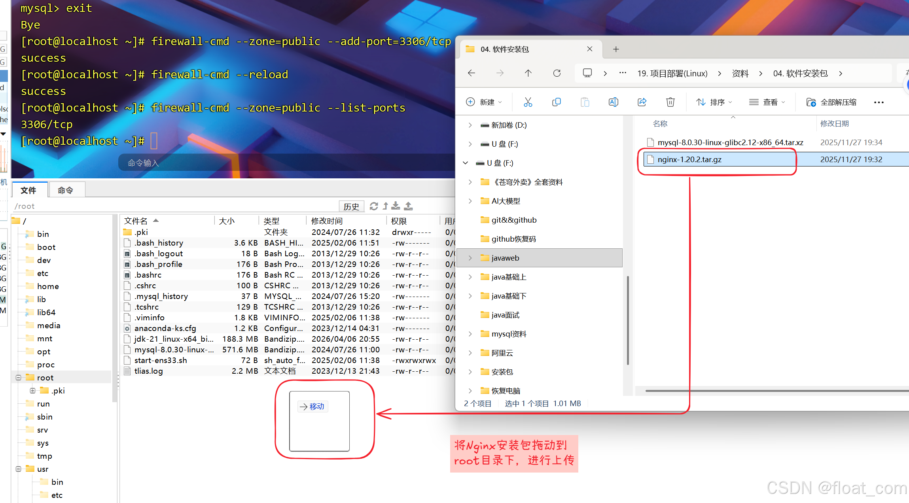Click the Delete trash icon in Explorer
The width and height of the screenshot is (909, 503).
670,102
